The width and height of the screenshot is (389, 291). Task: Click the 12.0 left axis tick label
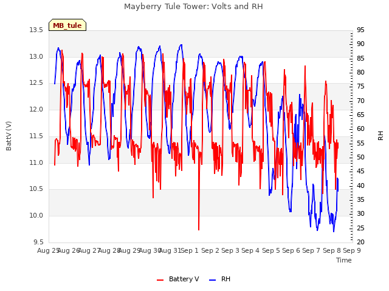[x=36, y=109]
